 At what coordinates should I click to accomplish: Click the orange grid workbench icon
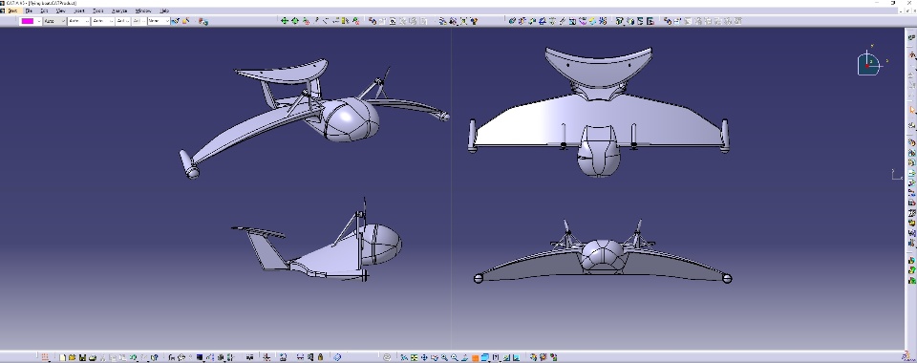(45, 357)
